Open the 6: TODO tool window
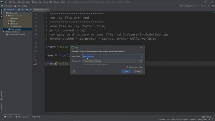Viewport: 215px width, 121px height. [x=36, y=117]
